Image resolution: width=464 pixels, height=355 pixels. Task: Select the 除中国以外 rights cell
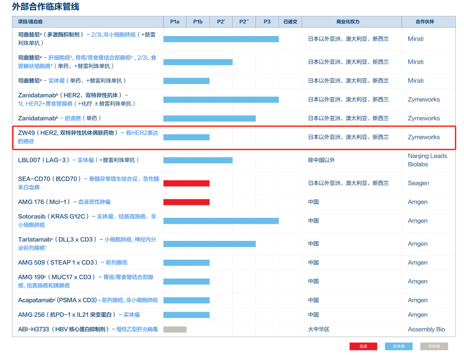321,160
